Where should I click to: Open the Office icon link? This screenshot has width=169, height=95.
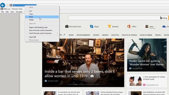coord(129,26)
